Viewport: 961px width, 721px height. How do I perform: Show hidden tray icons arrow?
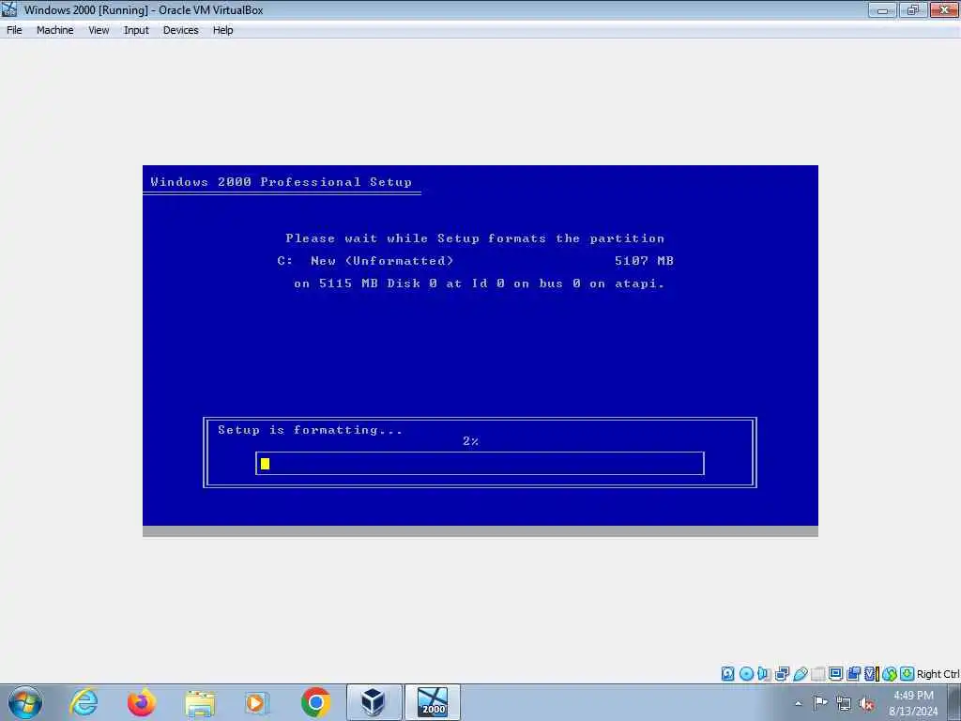[798, 703]
